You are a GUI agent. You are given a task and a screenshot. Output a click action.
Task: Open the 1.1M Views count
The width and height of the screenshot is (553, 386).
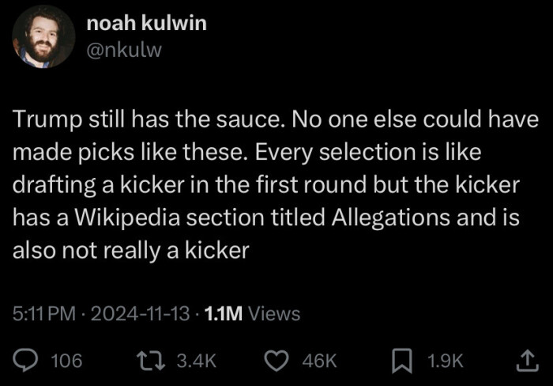[x=223, y=314]
